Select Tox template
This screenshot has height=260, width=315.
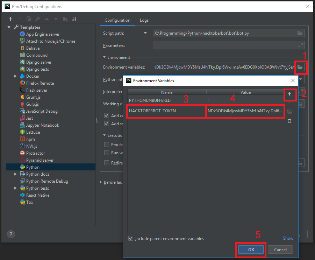click(26, 202)
